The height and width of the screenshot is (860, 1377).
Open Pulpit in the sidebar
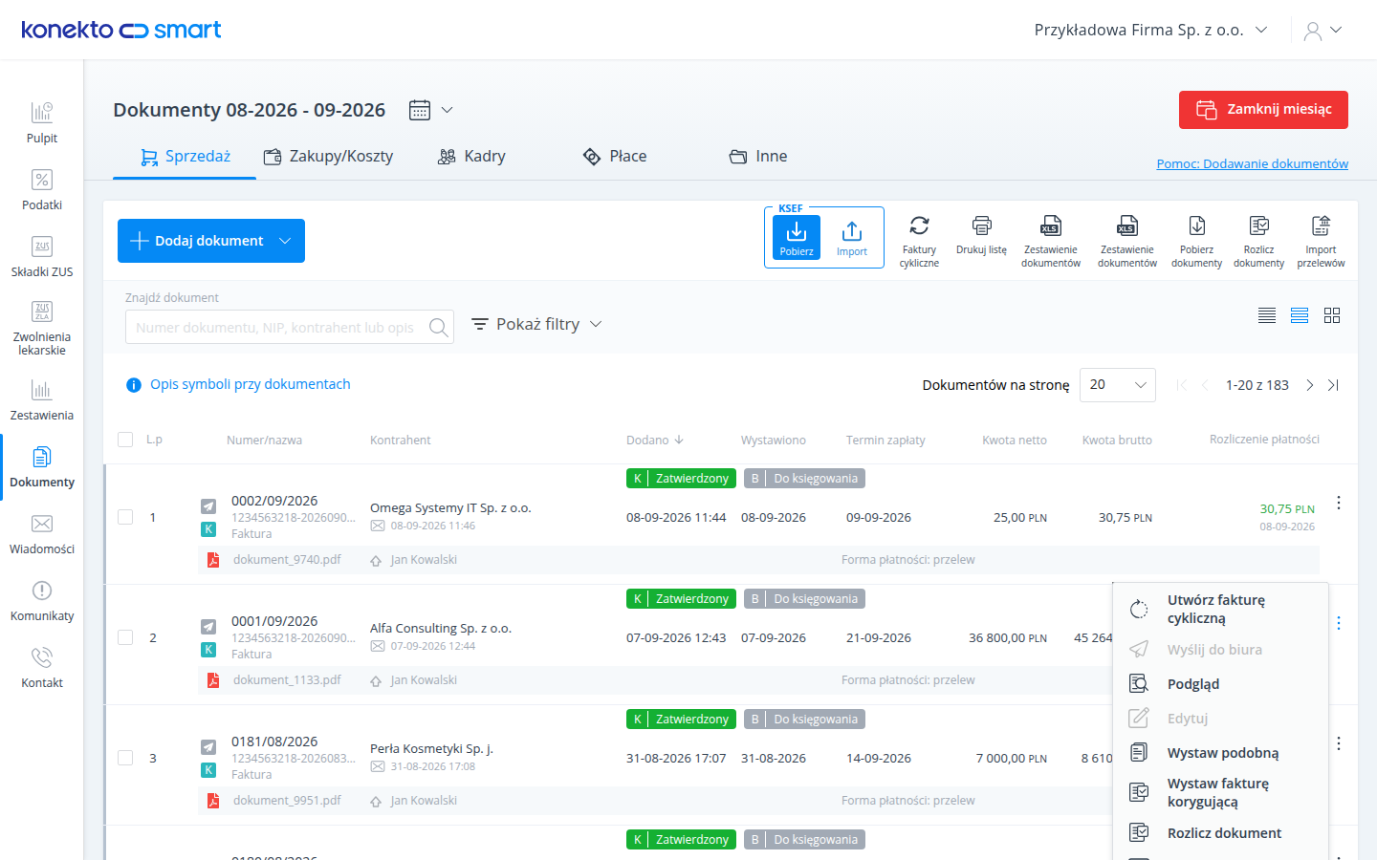pyautogui.click(x=42, y=122)
